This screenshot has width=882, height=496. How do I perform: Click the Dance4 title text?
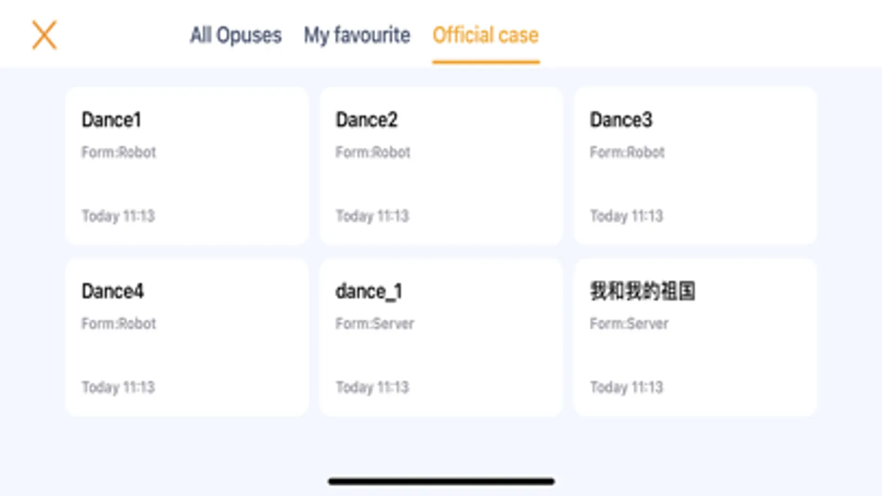pos(113,291)
